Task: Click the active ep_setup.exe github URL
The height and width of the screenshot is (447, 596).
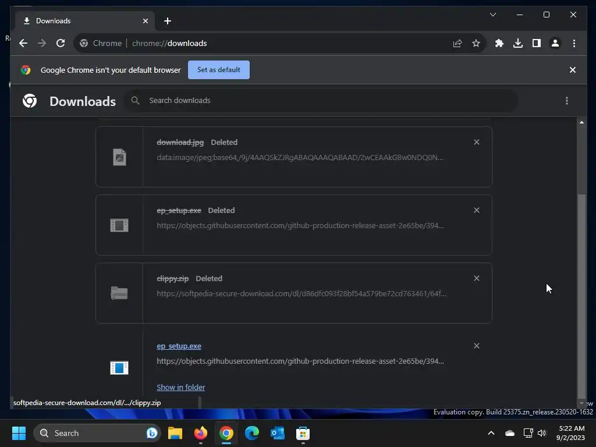Action: coord(300,361)
